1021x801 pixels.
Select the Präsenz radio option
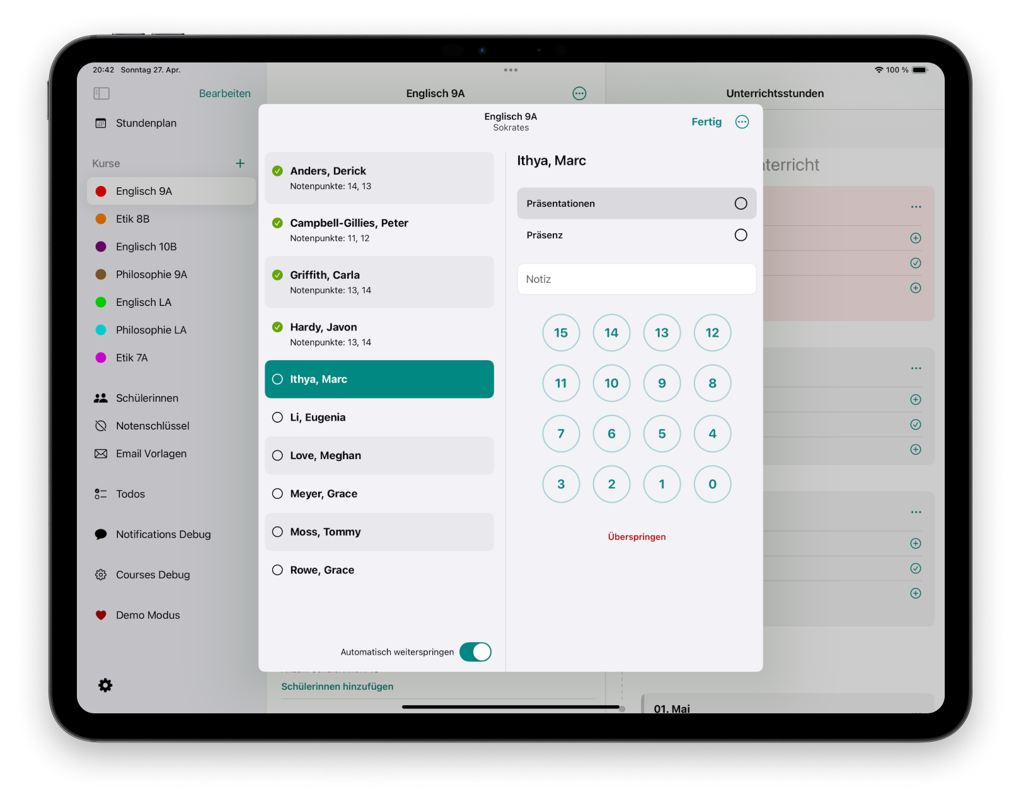(x=741, y=235)
